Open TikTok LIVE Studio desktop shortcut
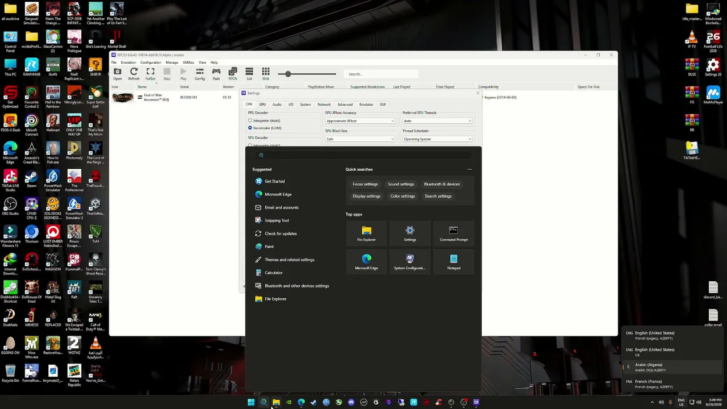 (10, 180)
